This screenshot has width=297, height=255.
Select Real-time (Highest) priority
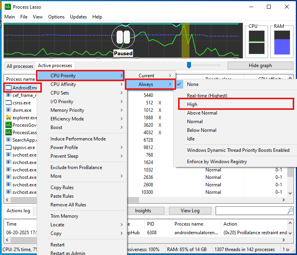pos(235,95)
